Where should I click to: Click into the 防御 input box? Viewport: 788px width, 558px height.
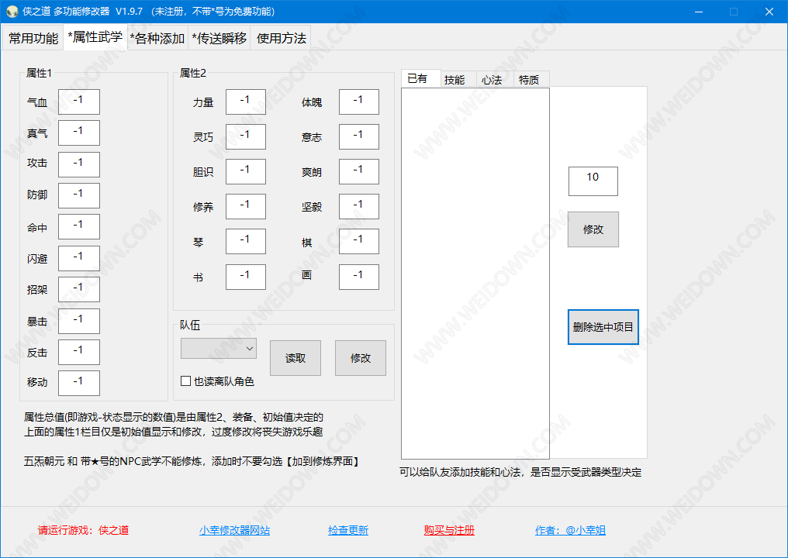[x=79, y=195]
